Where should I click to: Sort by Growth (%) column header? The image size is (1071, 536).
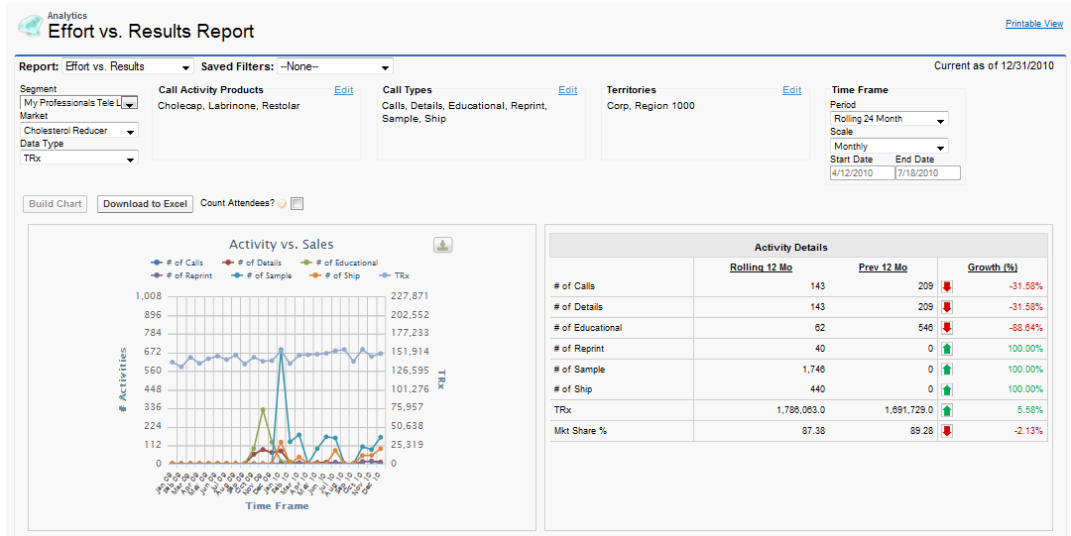(992, 268)
